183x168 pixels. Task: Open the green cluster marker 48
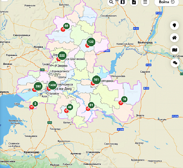click(x=69, y=107)
